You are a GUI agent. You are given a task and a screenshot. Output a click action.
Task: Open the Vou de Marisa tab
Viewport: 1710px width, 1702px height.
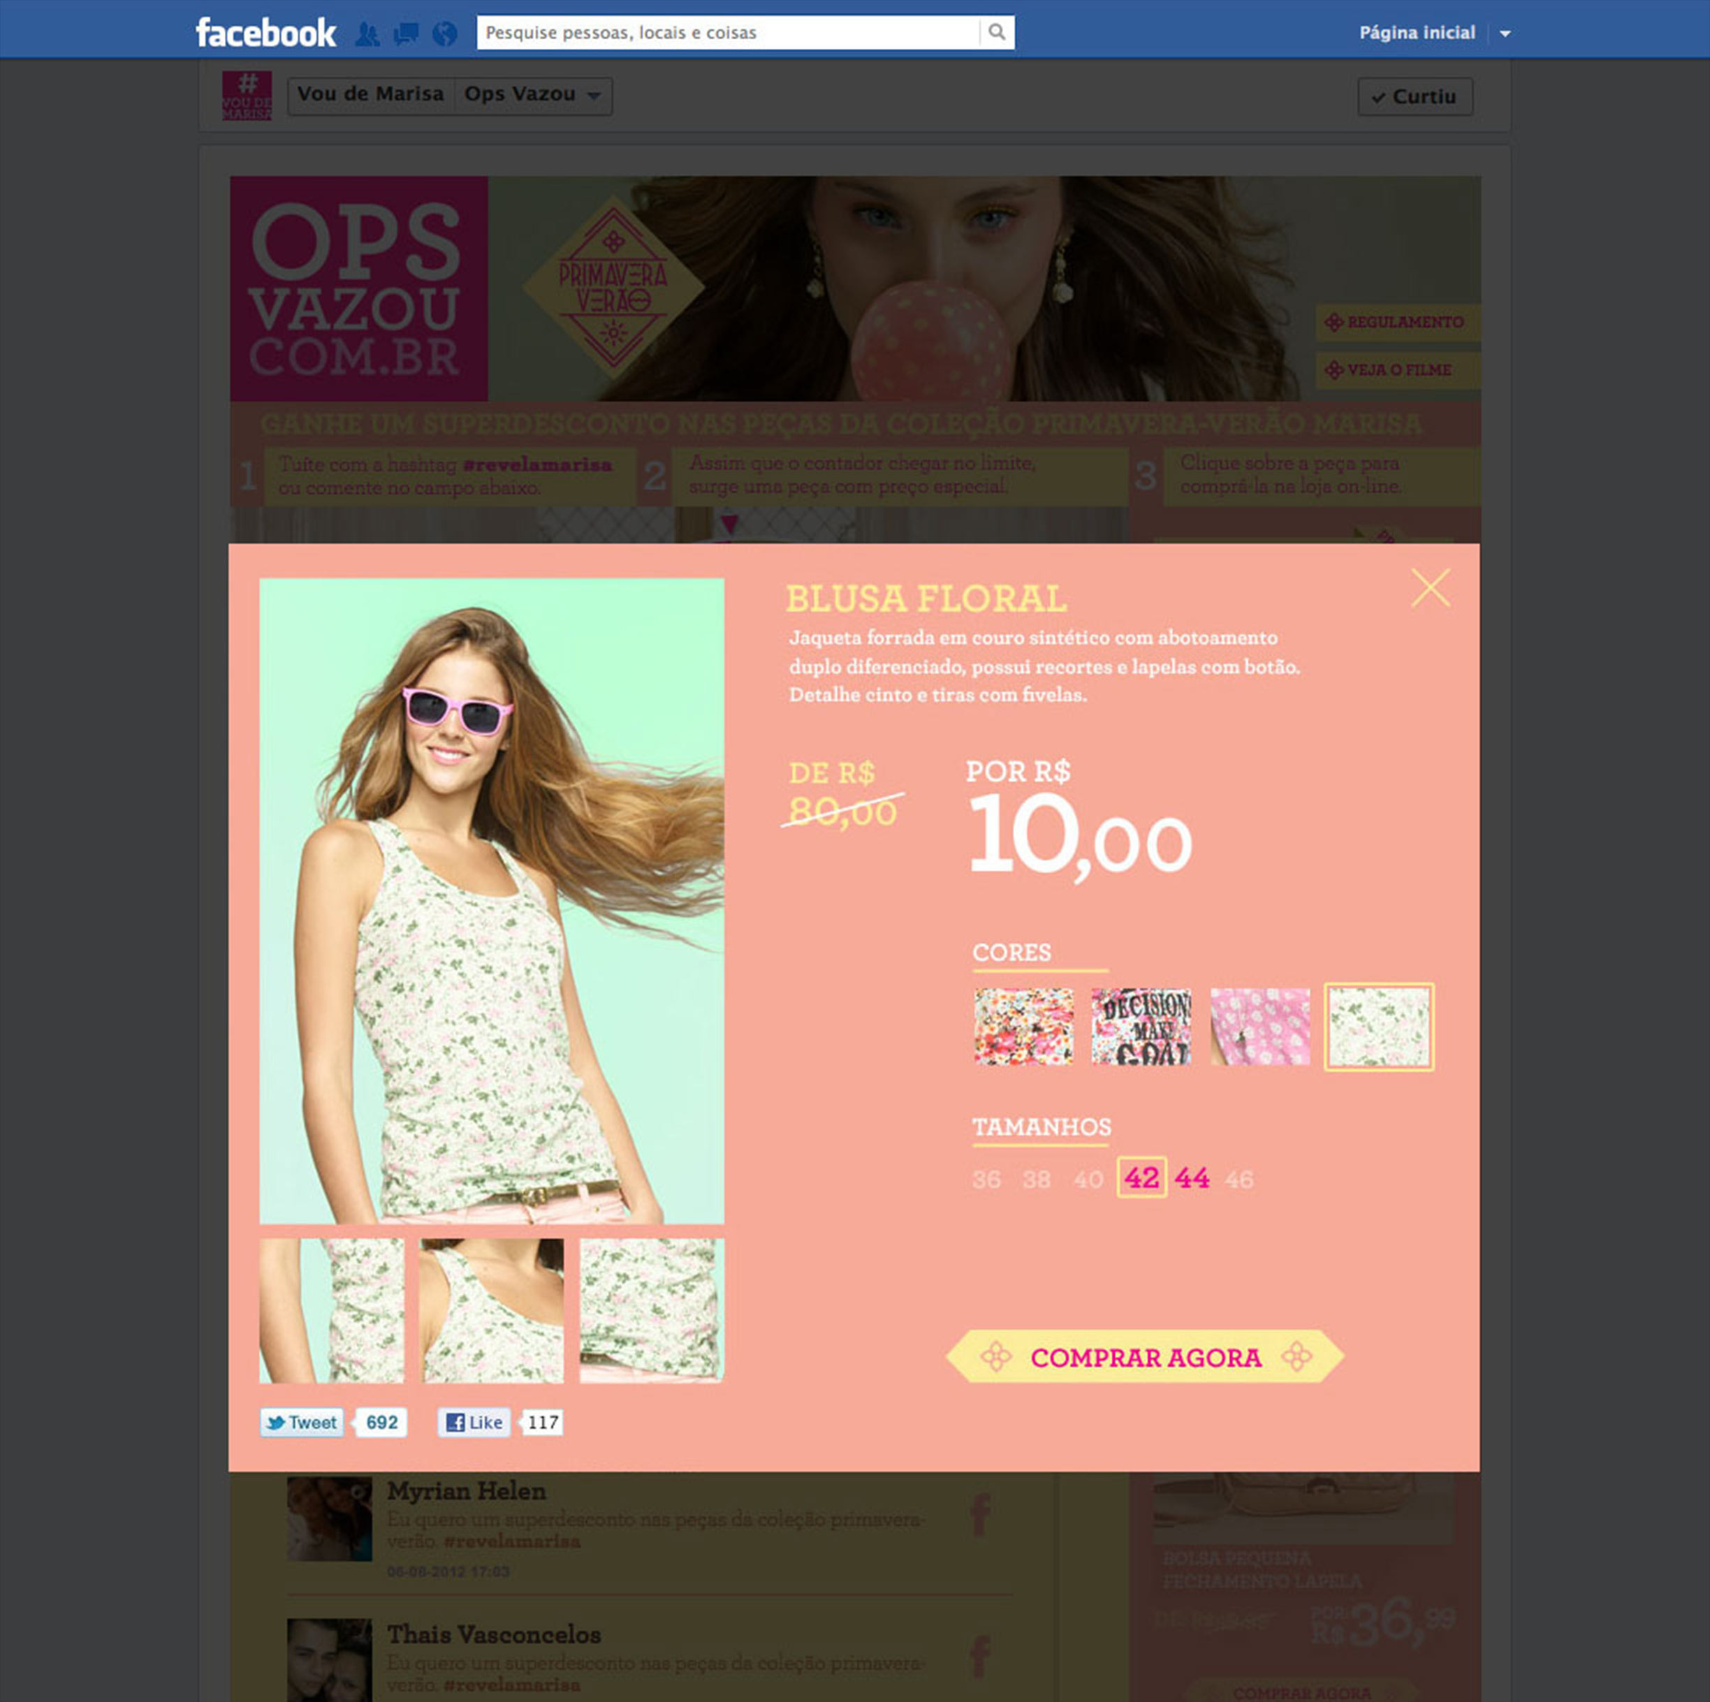point(371,95)
